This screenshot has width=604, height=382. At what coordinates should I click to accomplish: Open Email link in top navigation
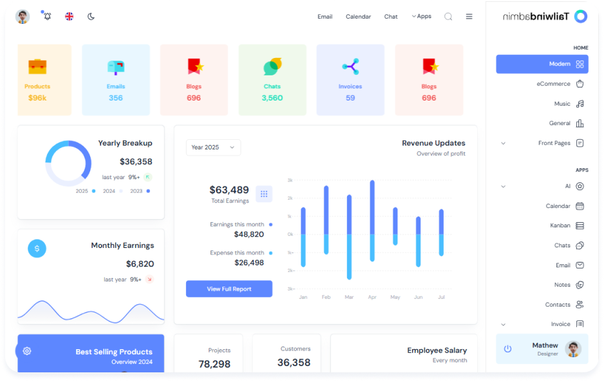(325, 17)
